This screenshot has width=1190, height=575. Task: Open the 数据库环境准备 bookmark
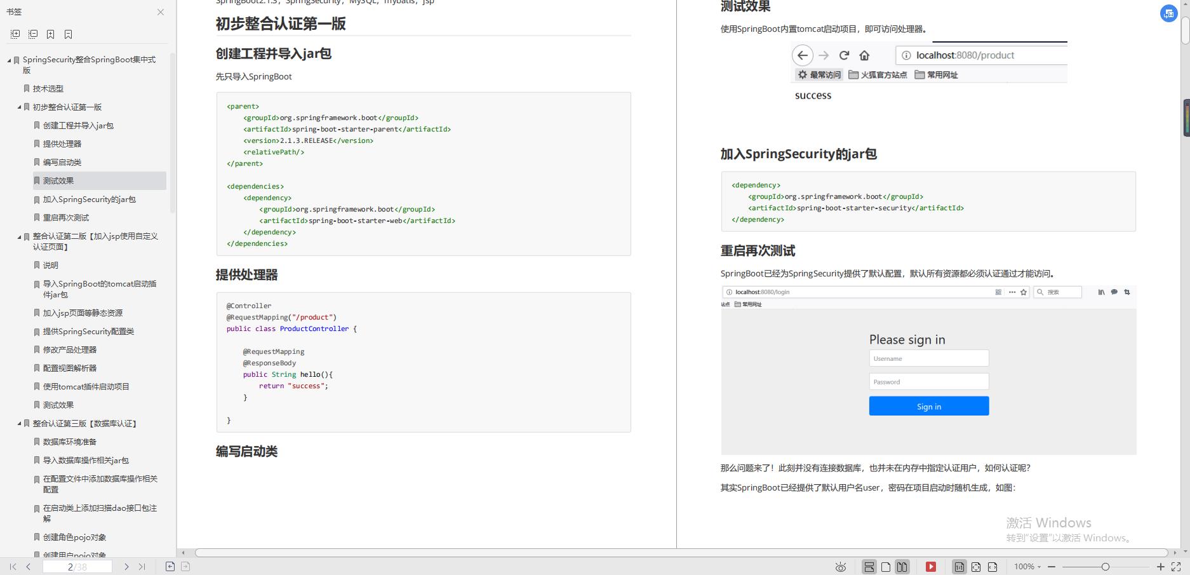pos(70,442)
